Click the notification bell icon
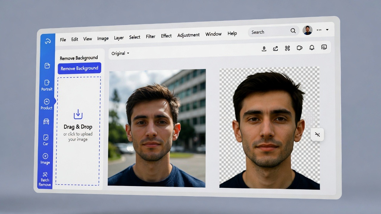This screenshot has height=214, width=381. pos(312,48)
